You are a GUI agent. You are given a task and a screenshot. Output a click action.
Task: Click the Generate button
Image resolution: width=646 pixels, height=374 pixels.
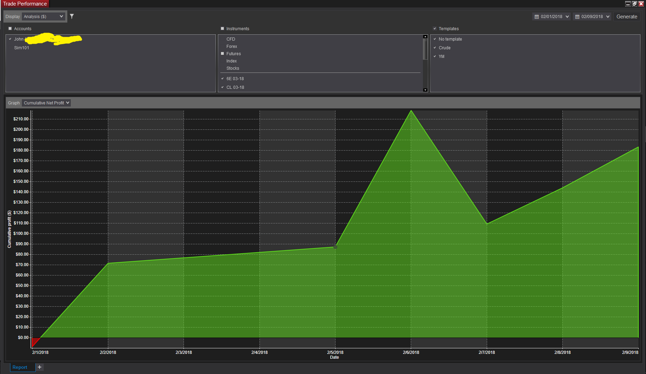click(627, 17)
